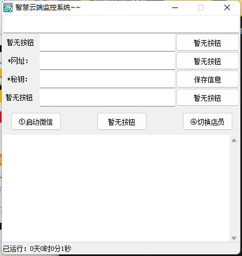The height and width of the screenshot is (256, 242).
Task: Click the wide text box under the title bar
Action: pos(121,24)
